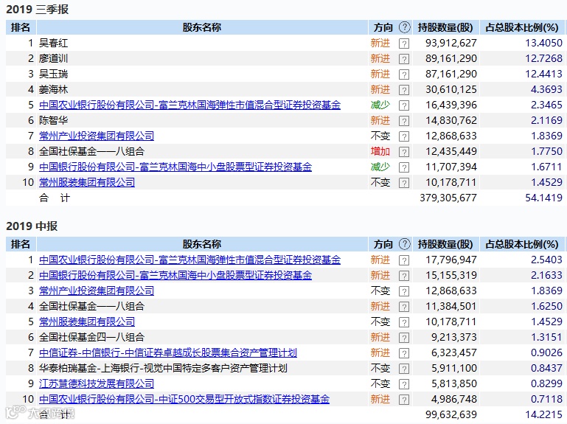567x424 pixels.
Task: Click the share count 93,912,627
Action: coord(451,43)
